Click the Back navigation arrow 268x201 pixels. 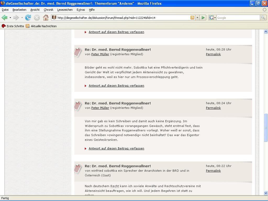[4, 18]
